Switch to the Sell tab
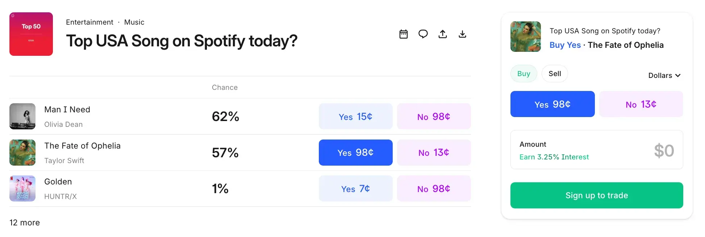Image resolution: width=705 pixels, height=237 pixels. [x=555, y=74]
